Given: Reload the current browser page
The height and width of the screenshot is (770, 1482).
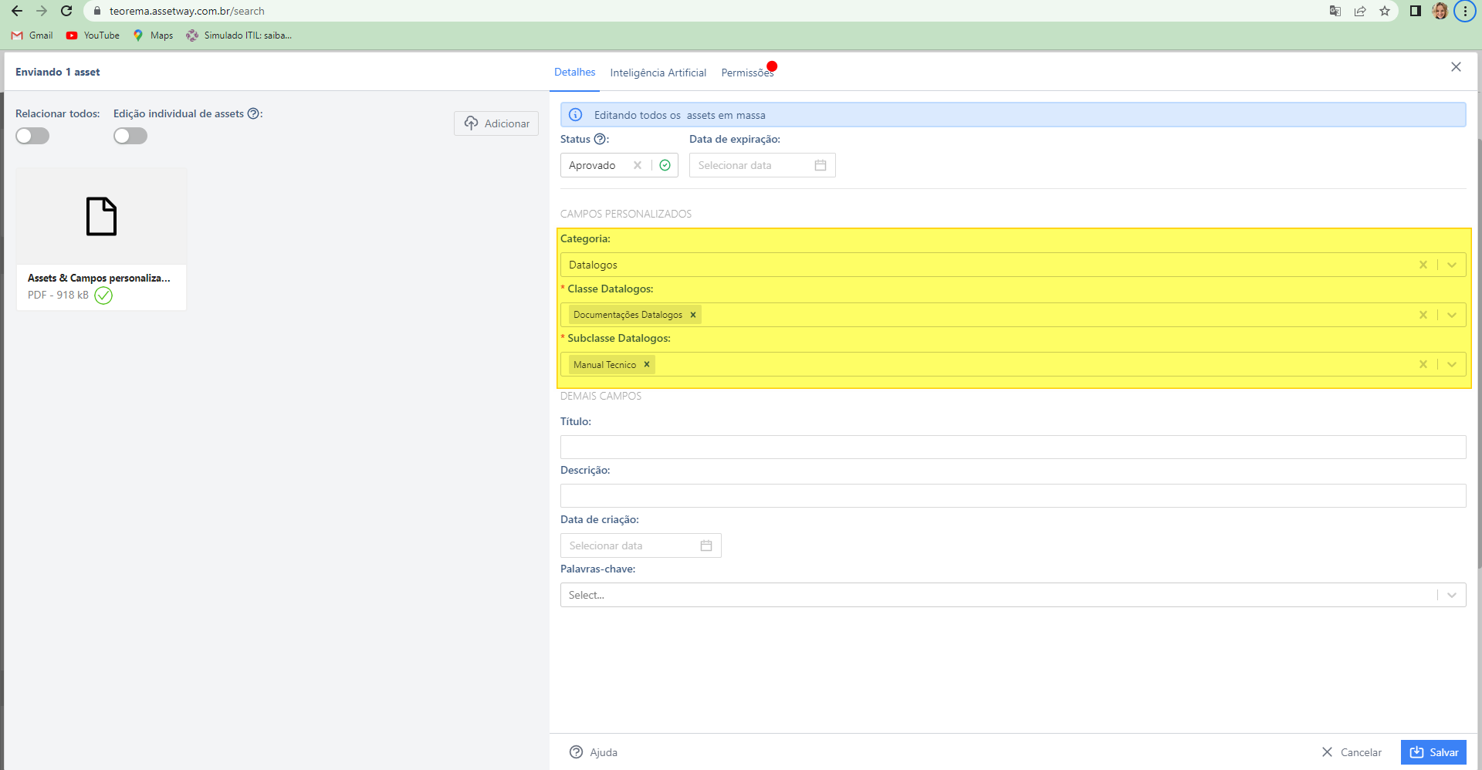Looking at the screenshot, I should [x=66, y=11].
